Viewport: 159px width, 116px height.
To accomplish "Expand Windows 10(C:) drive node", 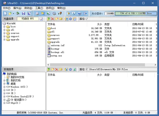I will pyautogui.click(x=4, y=87).
